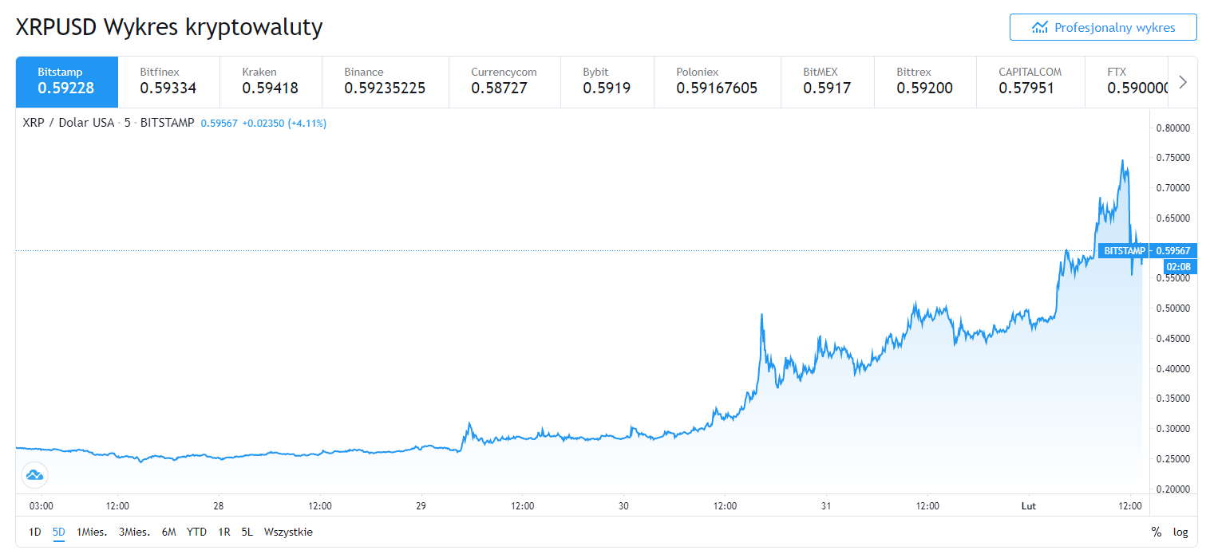Click the 0.50000 price axis label

coord(1173,308)
